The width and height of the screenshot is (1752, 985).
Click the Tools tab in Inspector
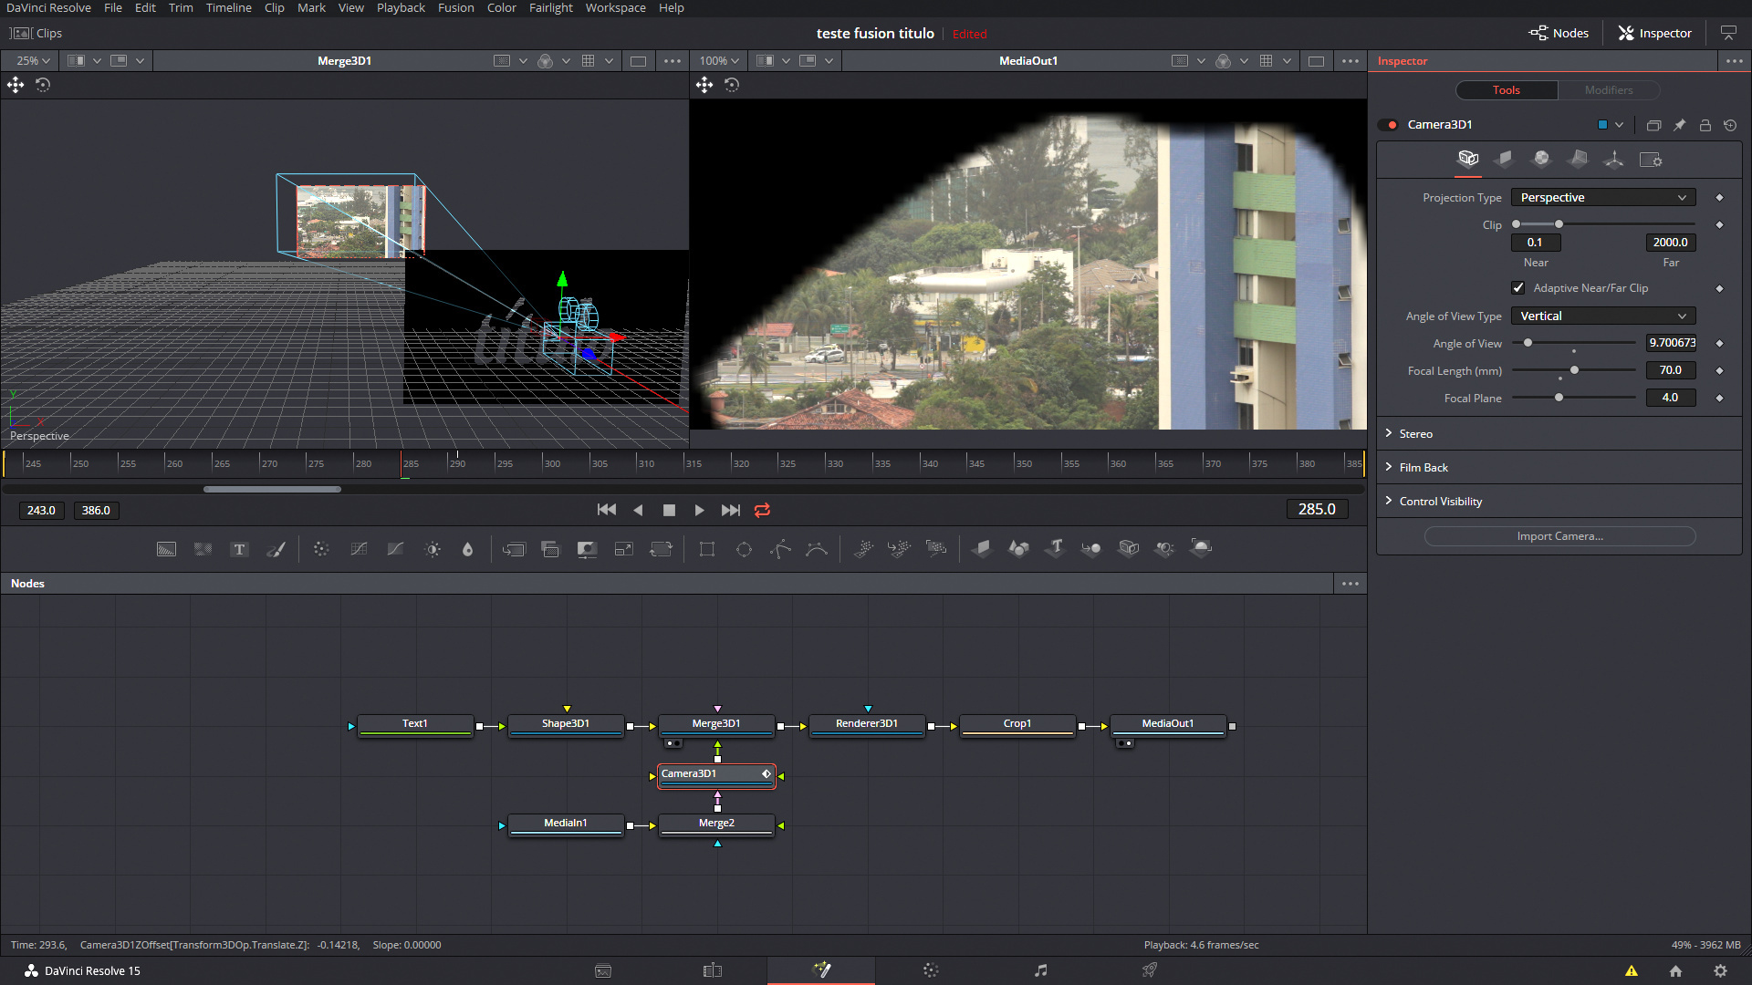point(1507,89)
